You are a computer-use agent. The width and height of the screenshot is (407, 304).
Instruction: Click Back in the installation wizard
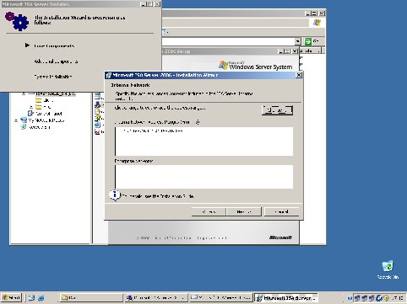tap(209, 211)
